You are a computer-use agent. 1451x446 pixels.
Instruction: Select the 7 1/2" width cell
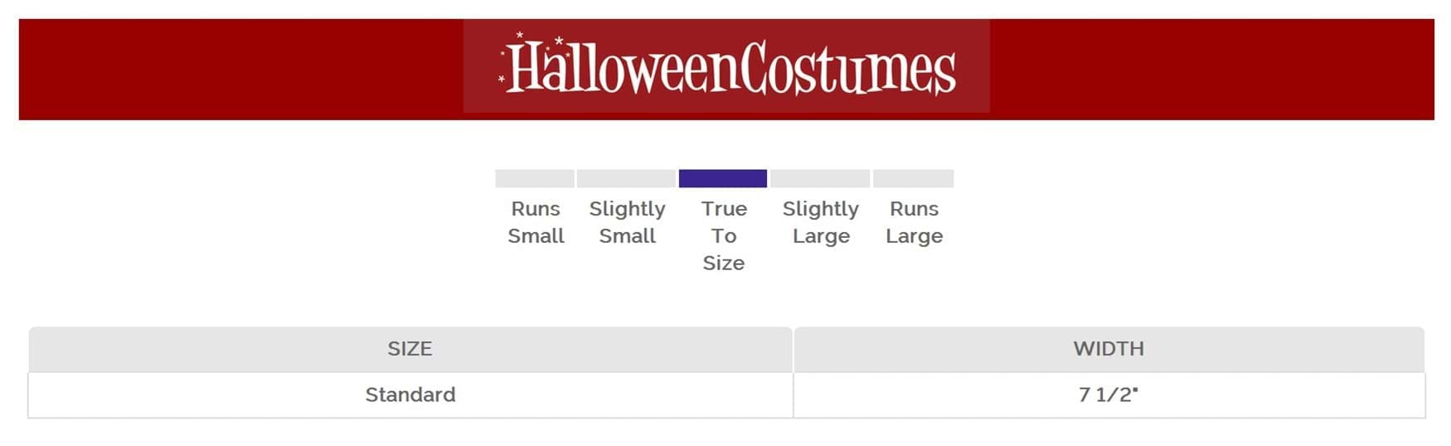(x=1108, y=395)
